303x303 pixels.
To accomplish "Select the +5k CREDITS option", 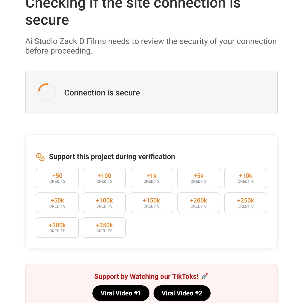I will coord(198,178).
